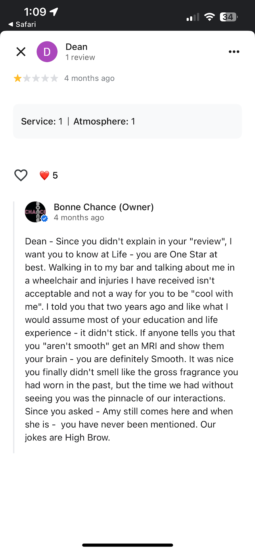Tap the location arrow beside the time
Viewport: 255px width, 552px height.
pos(54,12)
